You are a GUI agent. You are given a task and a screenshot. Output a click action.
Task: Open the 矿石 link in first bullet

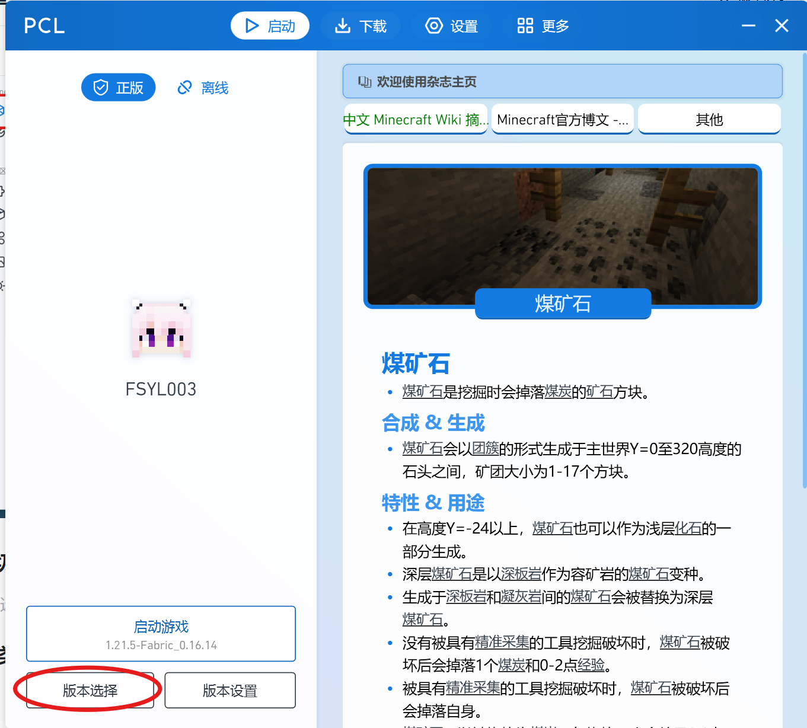click(x=599, y=392)
